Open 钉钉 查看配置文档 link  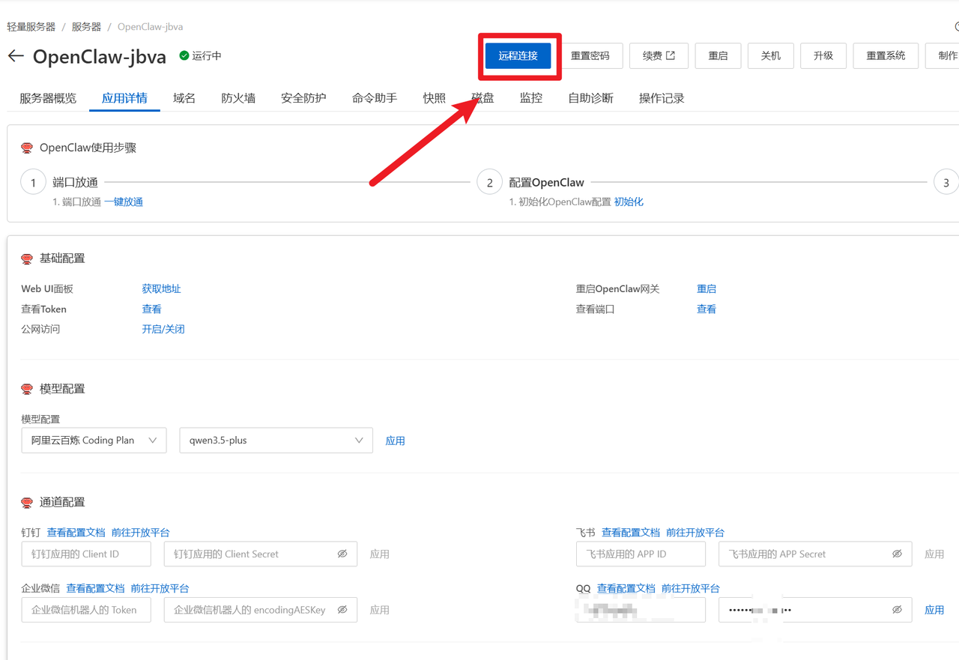point(76,532)
